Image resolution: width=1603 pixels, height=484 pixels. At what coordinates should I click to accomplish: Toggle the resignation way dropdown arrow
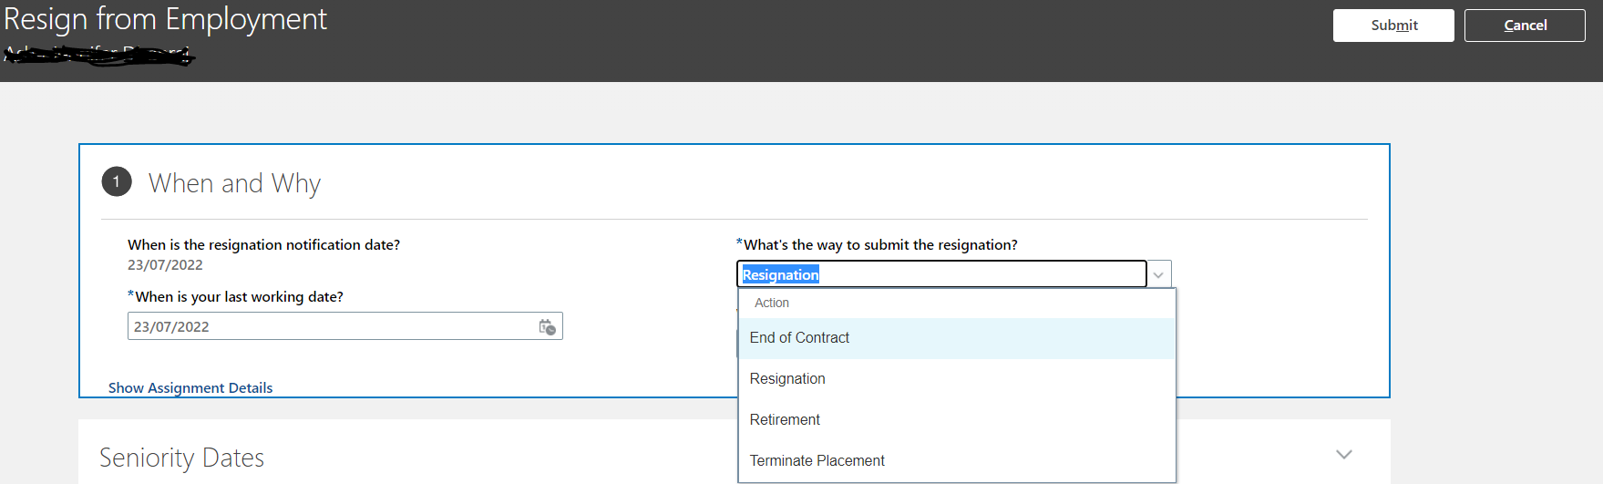pyautogui.click(x=1158, y=274)
